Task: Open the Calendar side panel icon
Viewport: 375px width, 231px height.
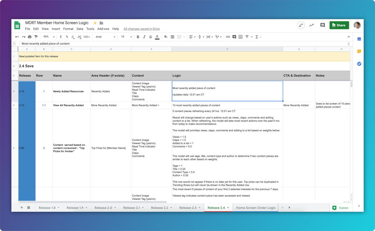Action: [359, 39]
